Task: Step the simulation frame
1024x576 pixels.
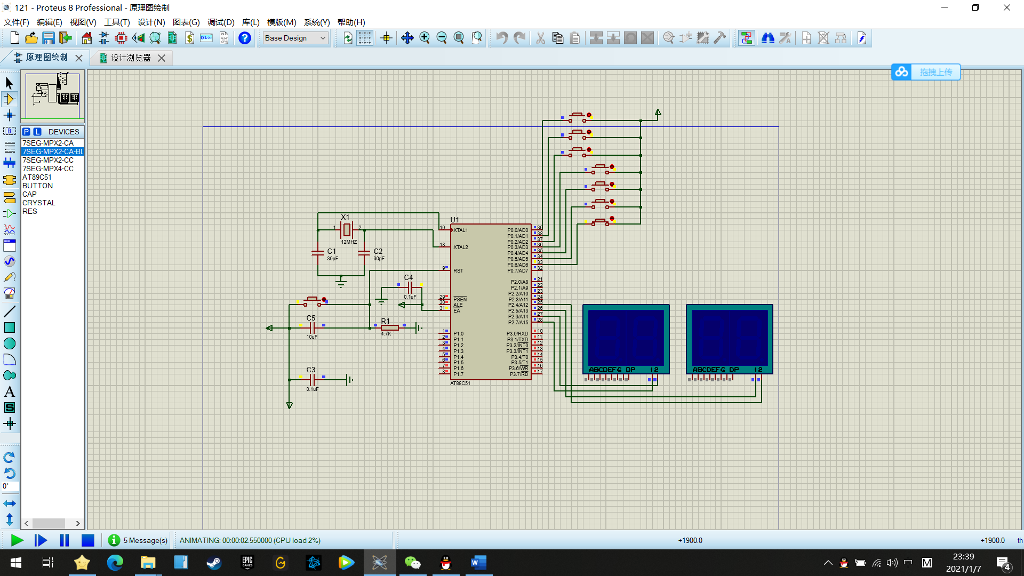Action: pyautogui.click(x=41, y=540)
